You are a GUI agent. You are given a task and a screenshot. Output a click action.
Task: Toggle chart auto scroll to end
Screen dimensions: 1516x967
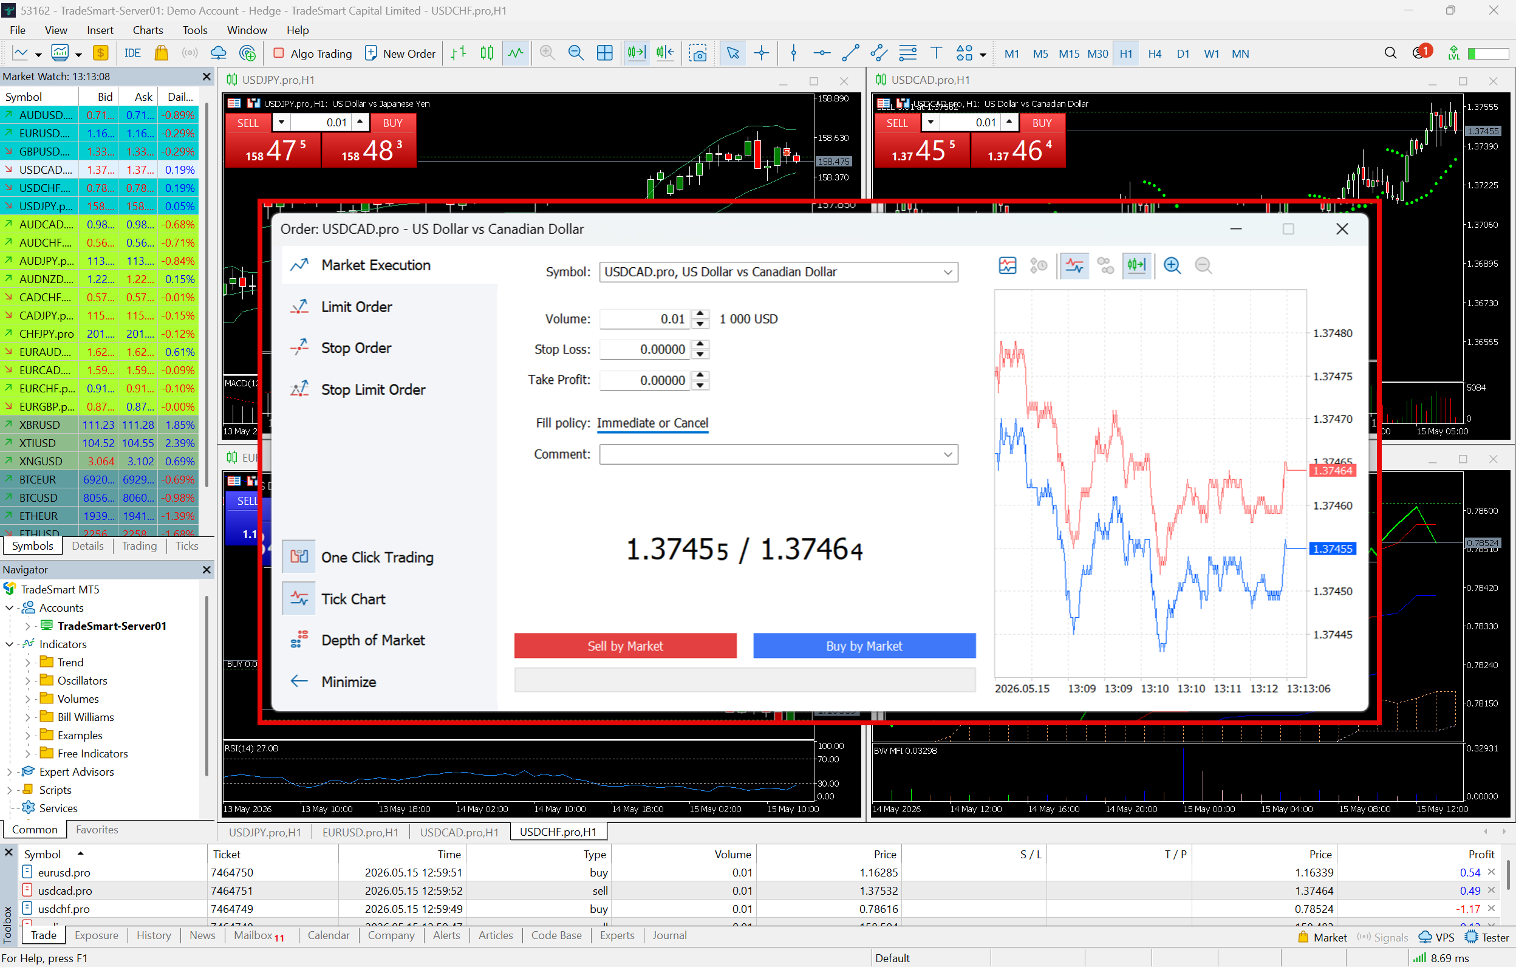[637, 53]
